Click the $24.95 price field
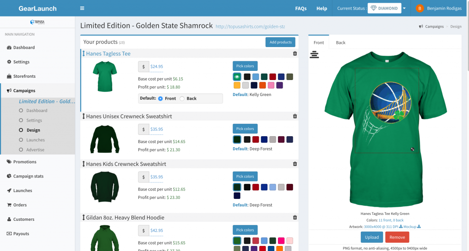 (157, 67)
